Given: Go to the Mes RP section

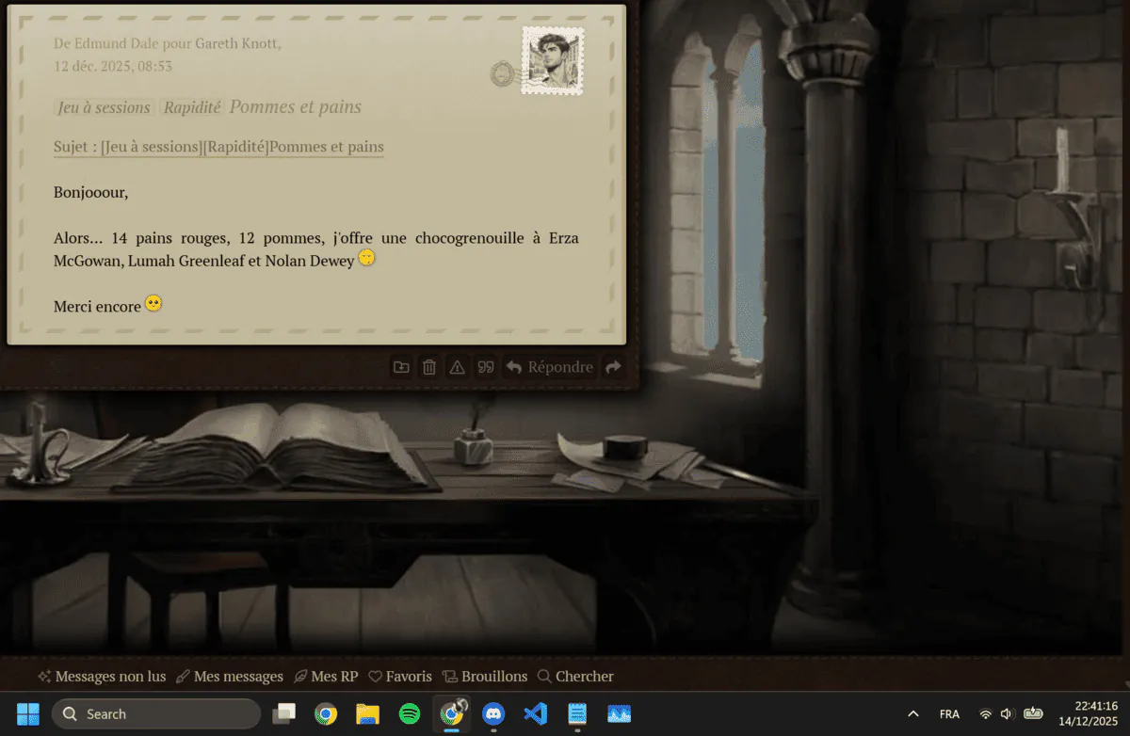Looking at the screenshot, I should pos(326,677).
